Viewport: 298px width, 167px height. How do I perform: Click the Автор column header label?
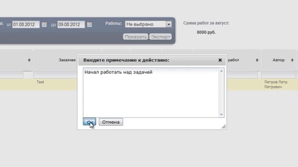[278, 60]
